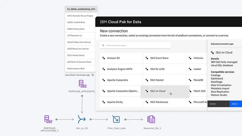Click the connection icon beside MariaDB
The image size is (242, 136).
(x=190, y=80)
